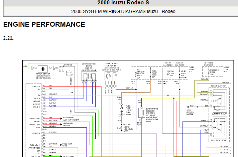238x157 pixels.
Task: Select the 'IAC B LO' pin label
Action: [36, 104]
